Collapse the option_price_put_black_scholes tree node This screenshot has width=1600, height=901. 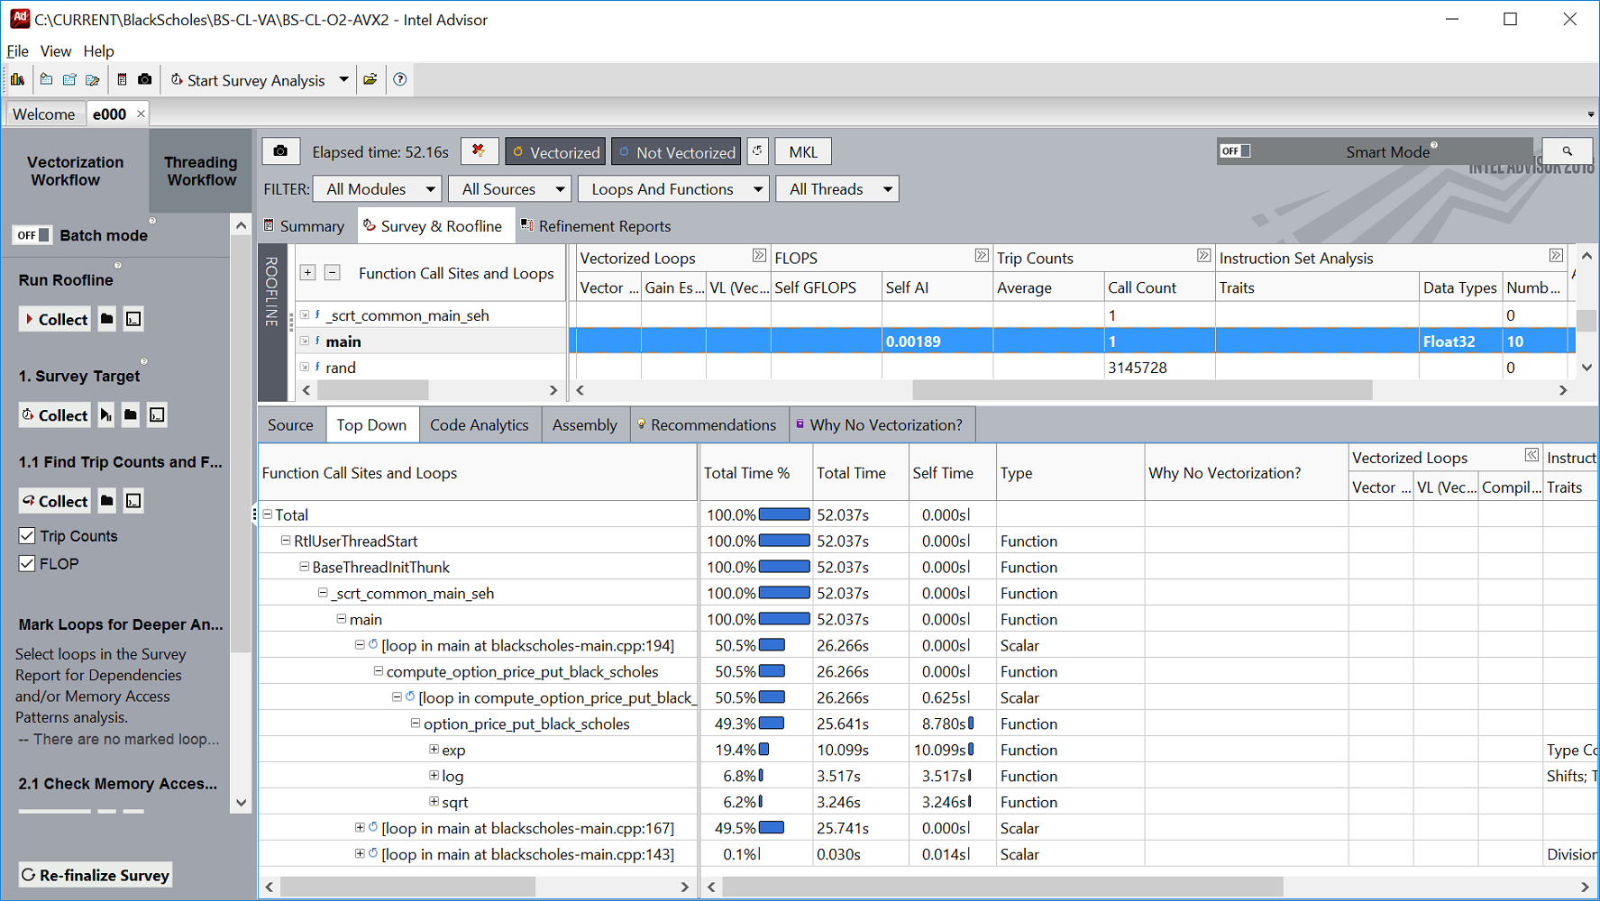pos(416,723)
